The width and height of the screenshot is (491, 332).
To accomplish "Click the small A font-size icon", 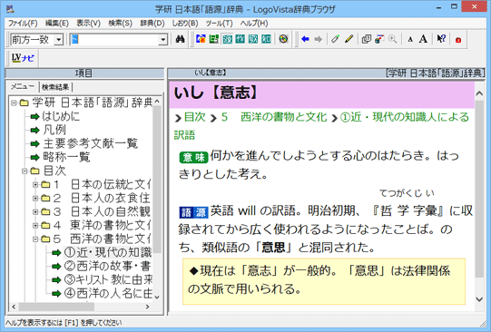I will tap(410, 39).
